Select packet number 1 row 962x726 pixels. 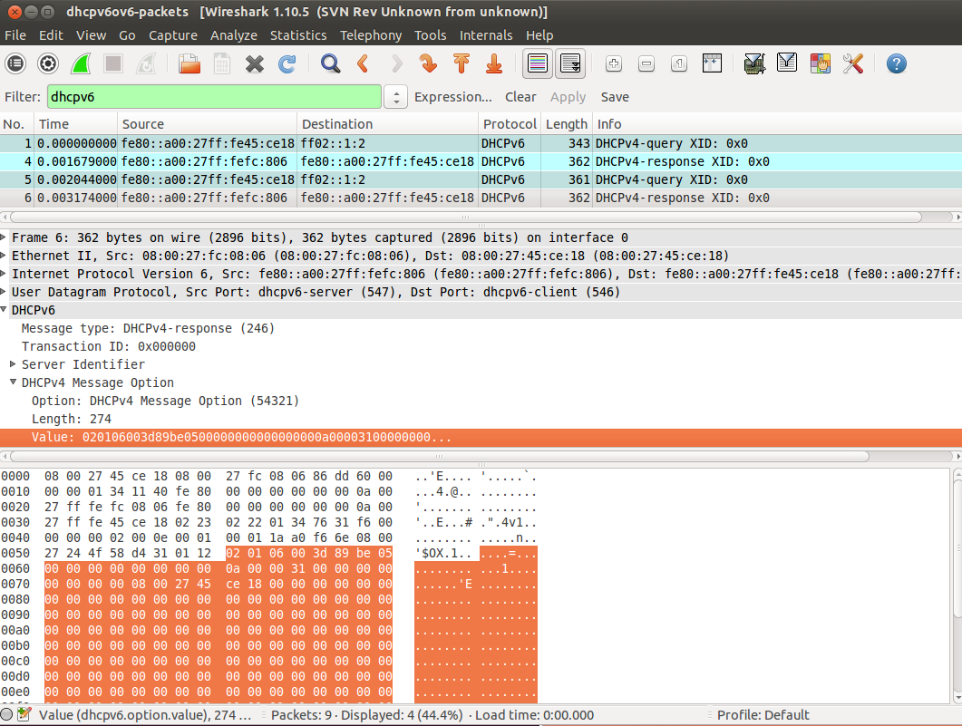pos(481,143)
